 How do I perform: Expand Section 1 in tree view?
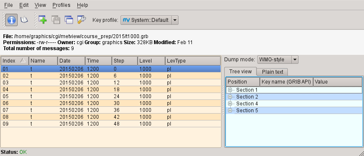230,90
